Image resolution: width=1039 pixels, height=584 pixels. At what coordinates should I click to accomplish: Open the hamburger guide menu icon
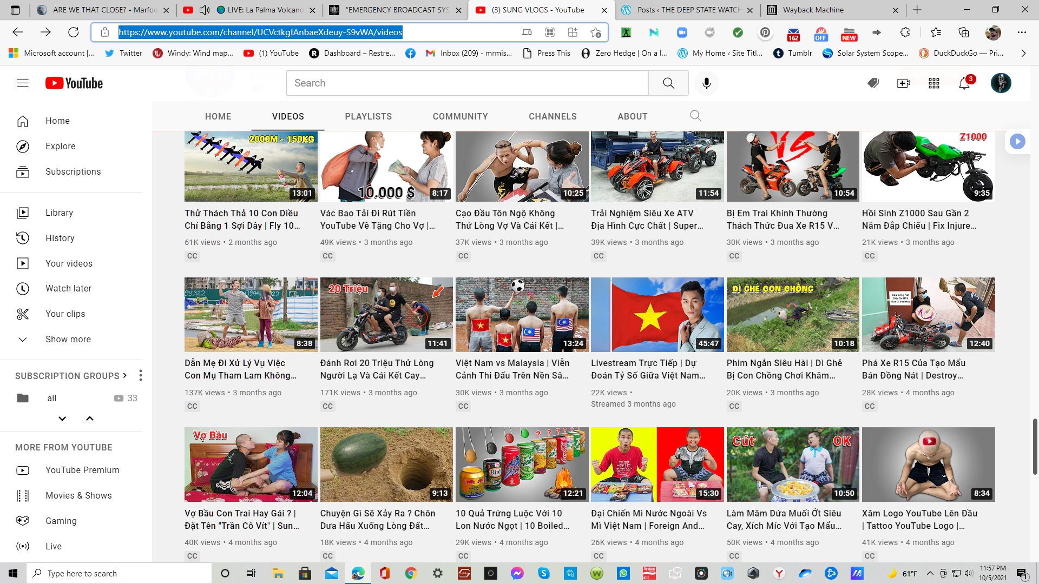coord(23,83)
